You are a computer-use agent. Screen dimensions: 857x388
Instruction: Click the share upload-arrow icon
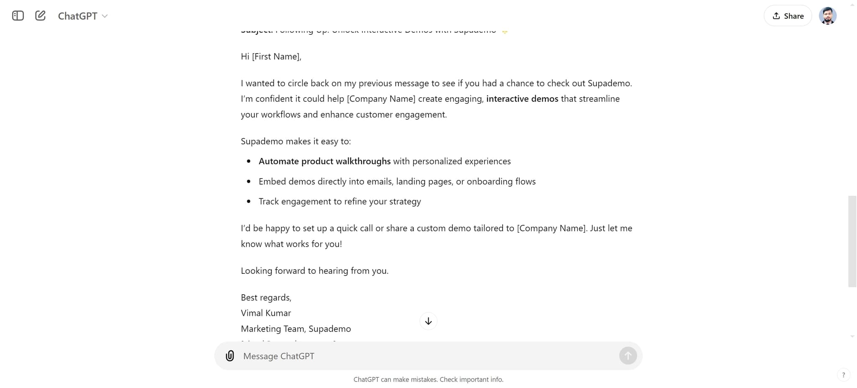point(776,15)
